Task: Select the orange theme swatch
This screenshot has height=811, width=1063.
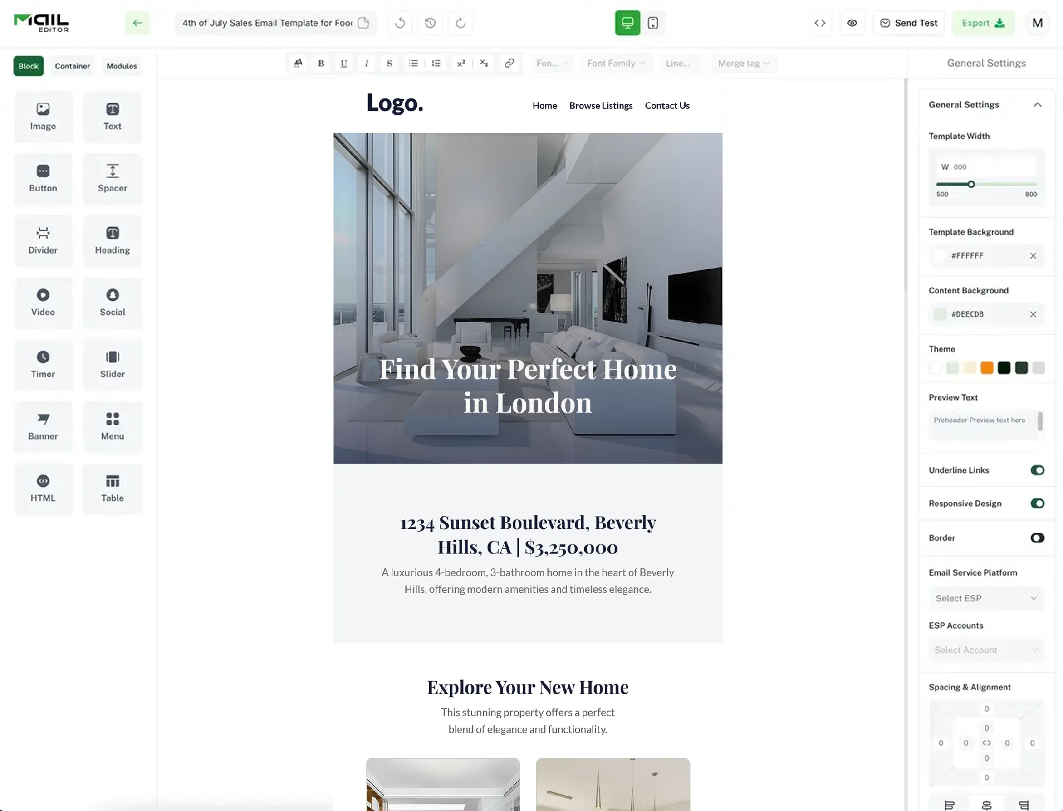Action: pyautogui.click(x=987, y=368)
